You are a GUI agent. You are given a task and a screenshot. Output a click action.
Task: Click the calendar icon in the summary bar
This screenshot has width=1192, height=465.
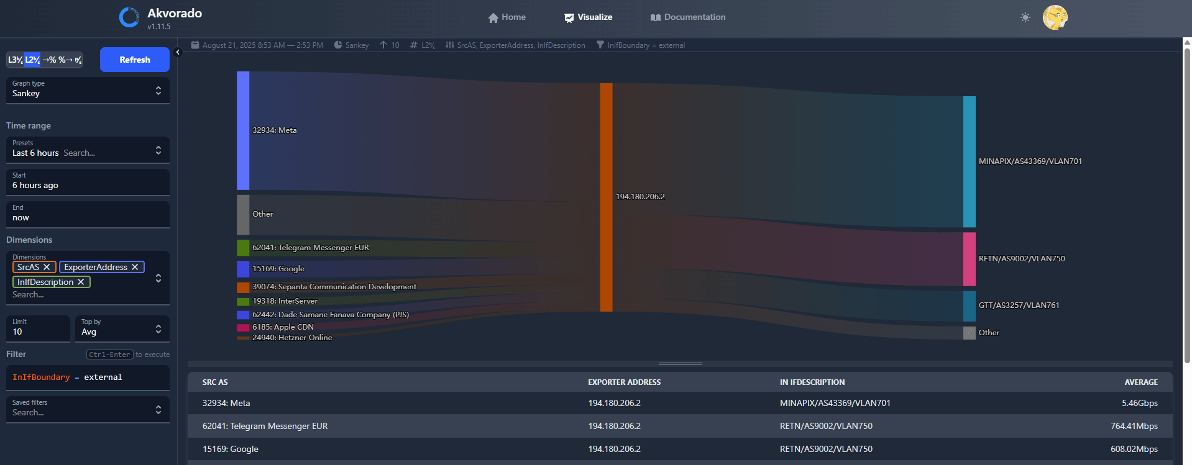195,45
